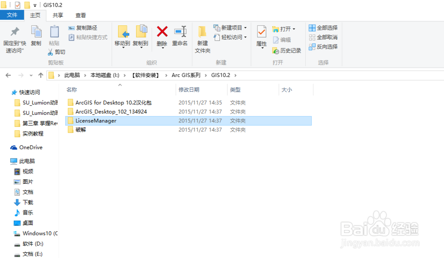This screenshot has width=444, height=258.
Task: Open 实例教程 folder in Quick access
Action: click(x=29, y=133)
